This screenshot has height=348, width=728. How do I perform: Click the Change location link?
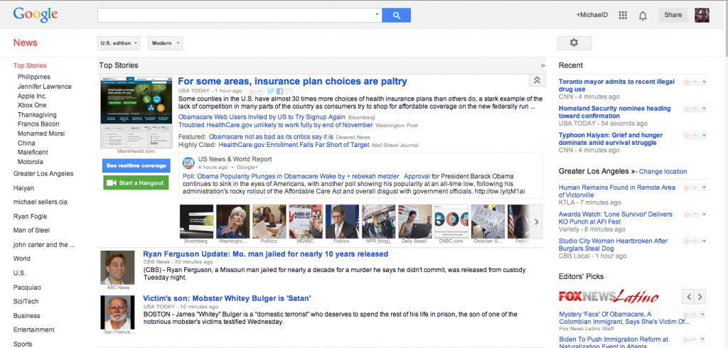tap(663, 171)
